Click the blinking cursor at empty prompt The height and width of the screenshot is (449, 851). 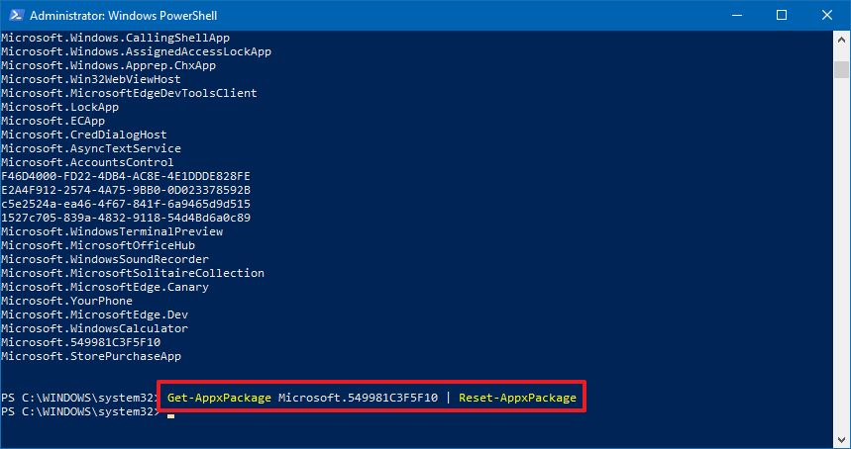pos(170,416)
